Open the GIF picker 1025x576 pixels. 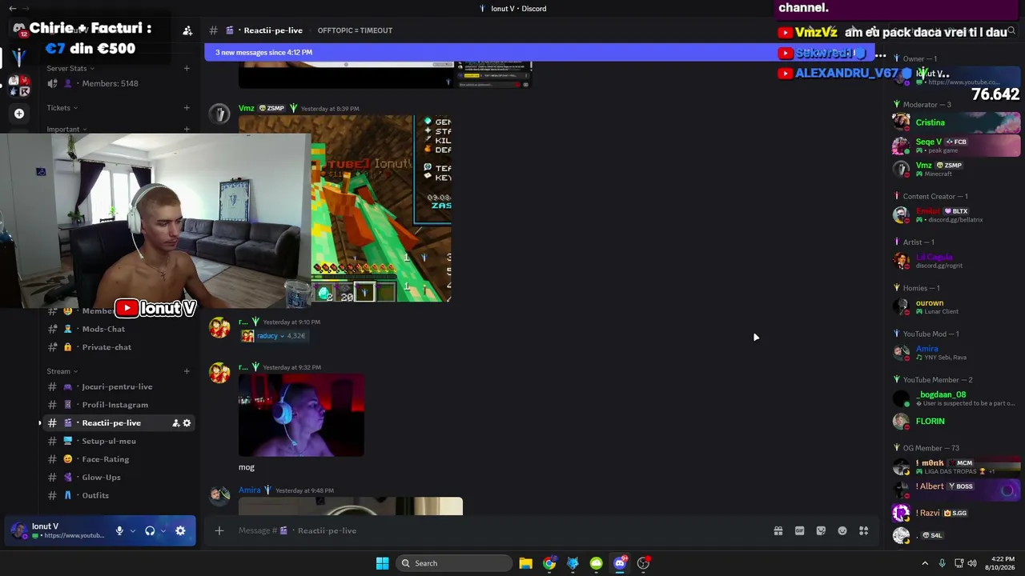coord(799,530)
